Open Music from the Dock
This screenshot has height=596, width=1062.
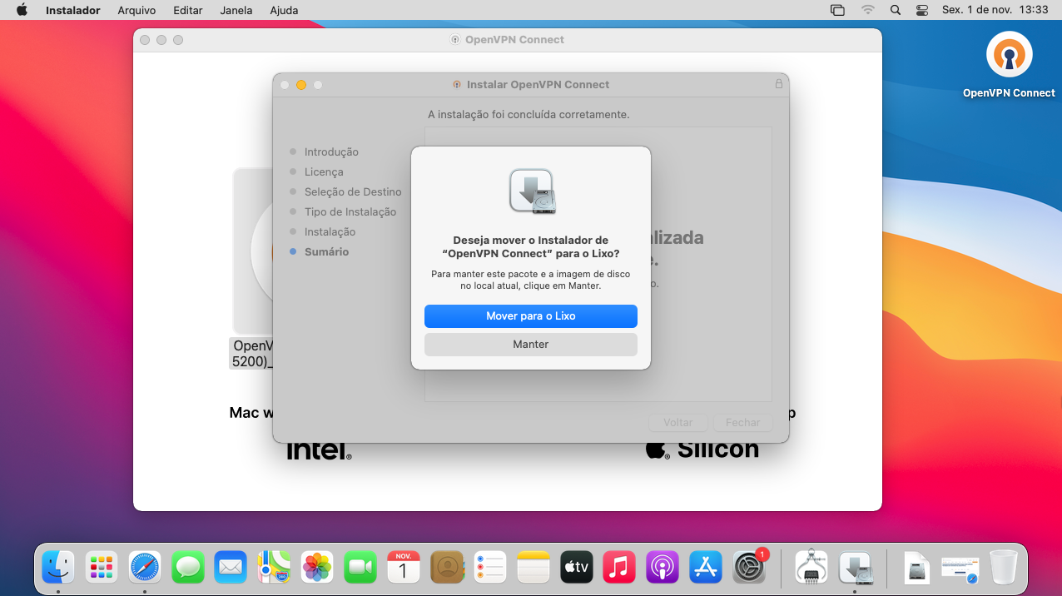[619, 568]
